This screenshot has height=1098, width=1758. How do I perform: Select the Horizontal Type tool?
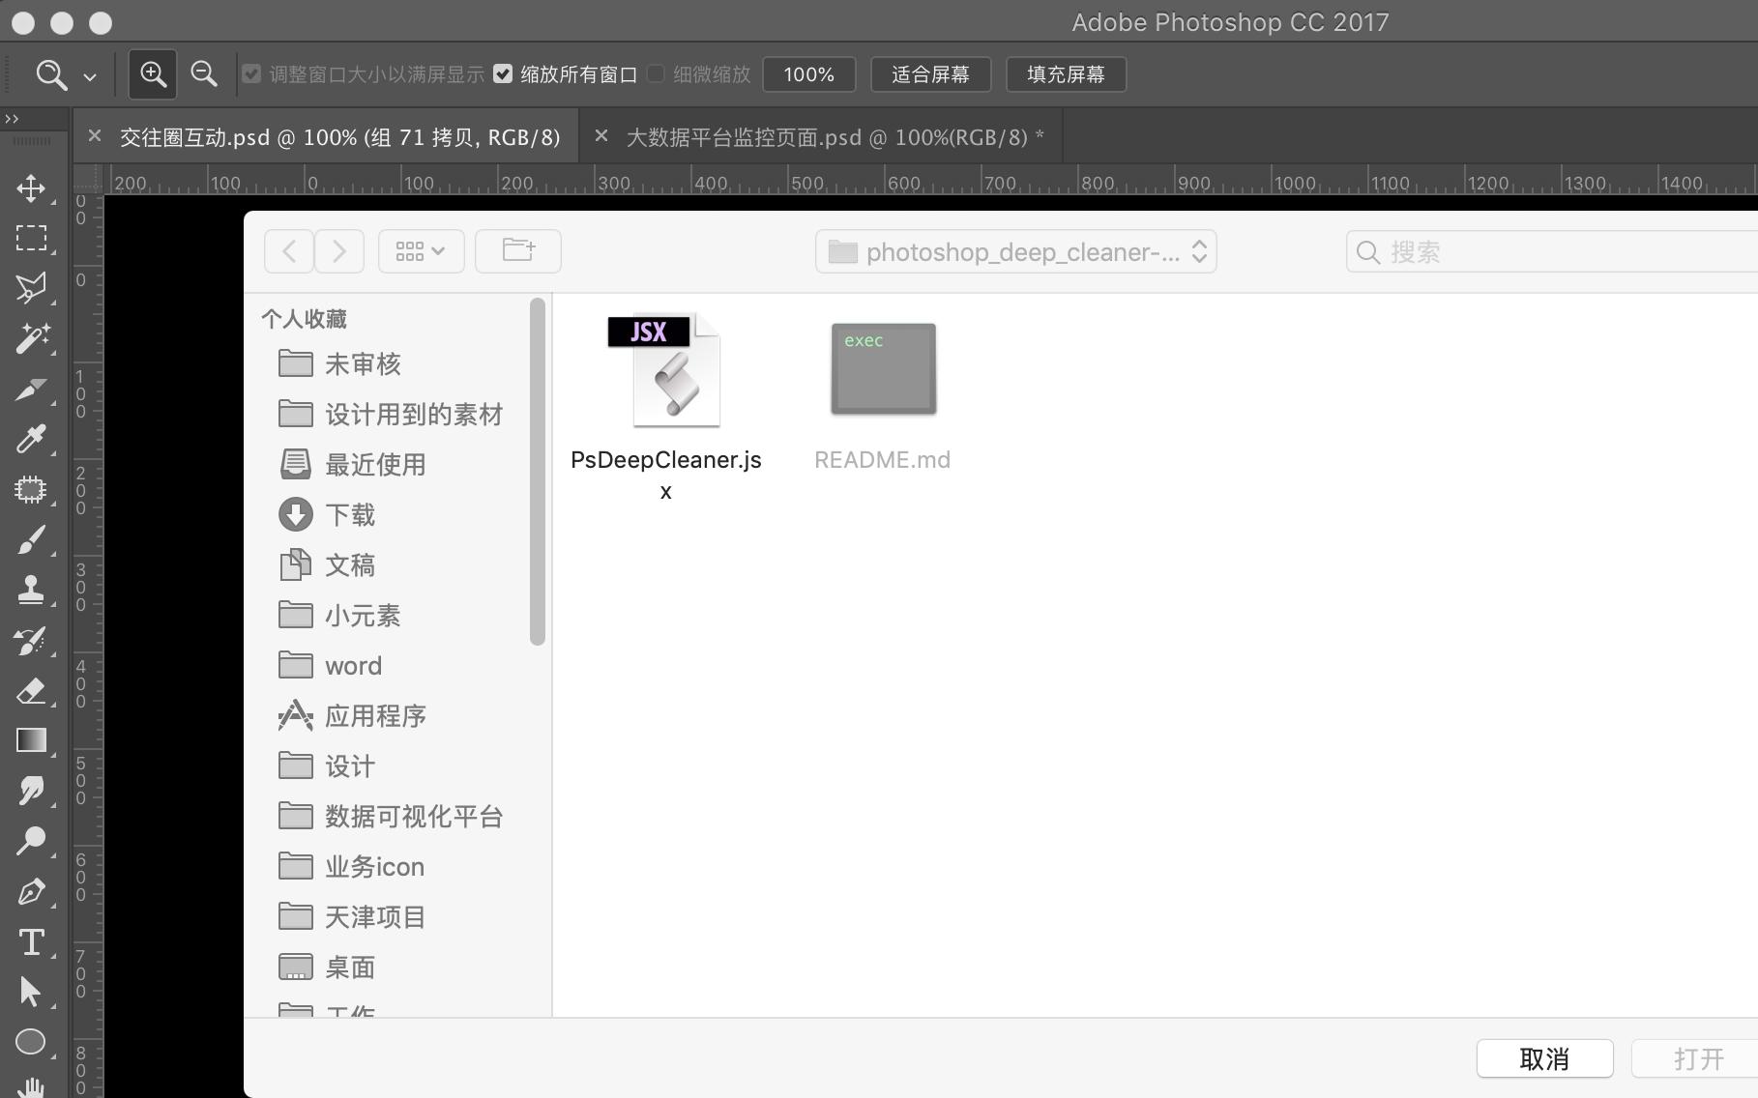tap(32, 941)
